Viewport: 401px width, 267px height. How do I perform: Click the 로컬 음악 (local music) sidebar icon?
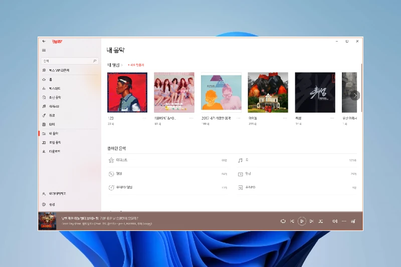click(44, 142)
